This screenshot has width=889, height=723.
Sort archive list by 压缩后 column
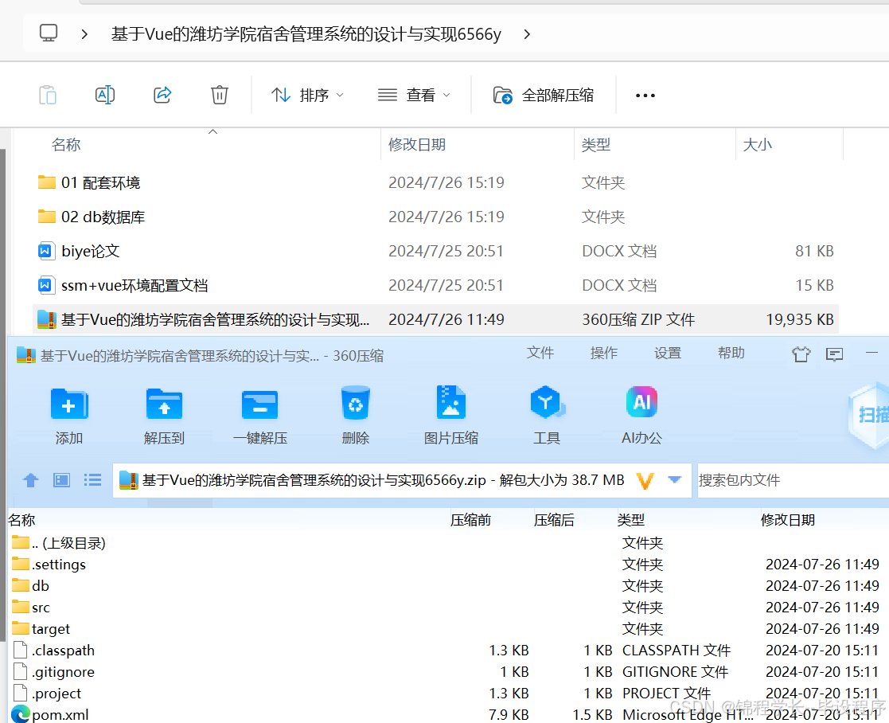point(554,520)
